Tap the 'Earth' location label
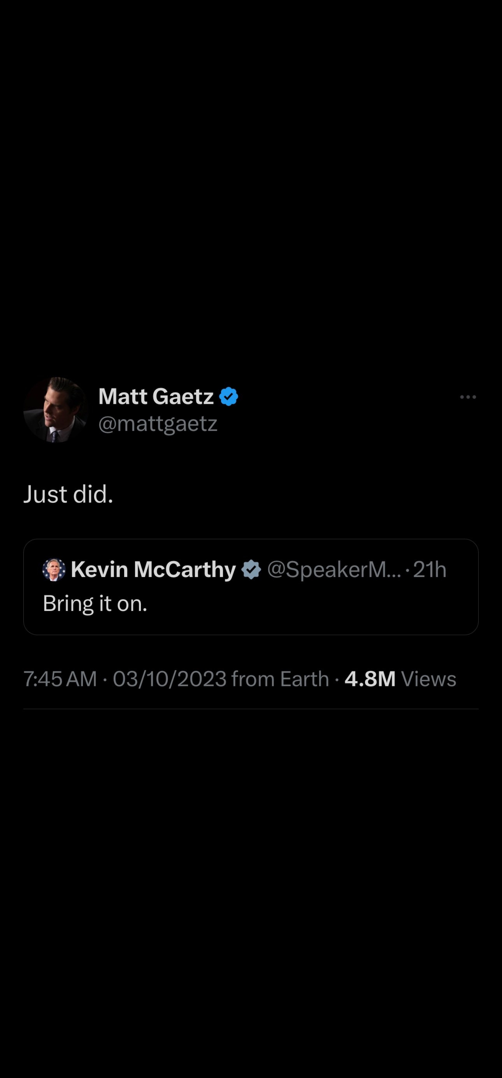502x1078 pixels. [304, 679]
